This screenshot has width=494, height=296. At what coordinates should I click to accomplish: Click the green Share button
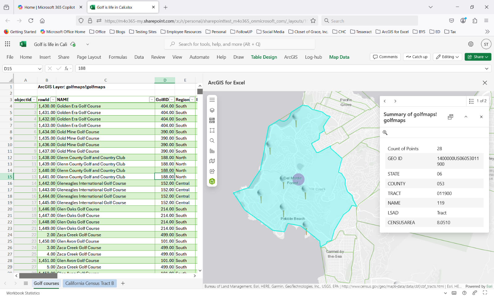478,57
